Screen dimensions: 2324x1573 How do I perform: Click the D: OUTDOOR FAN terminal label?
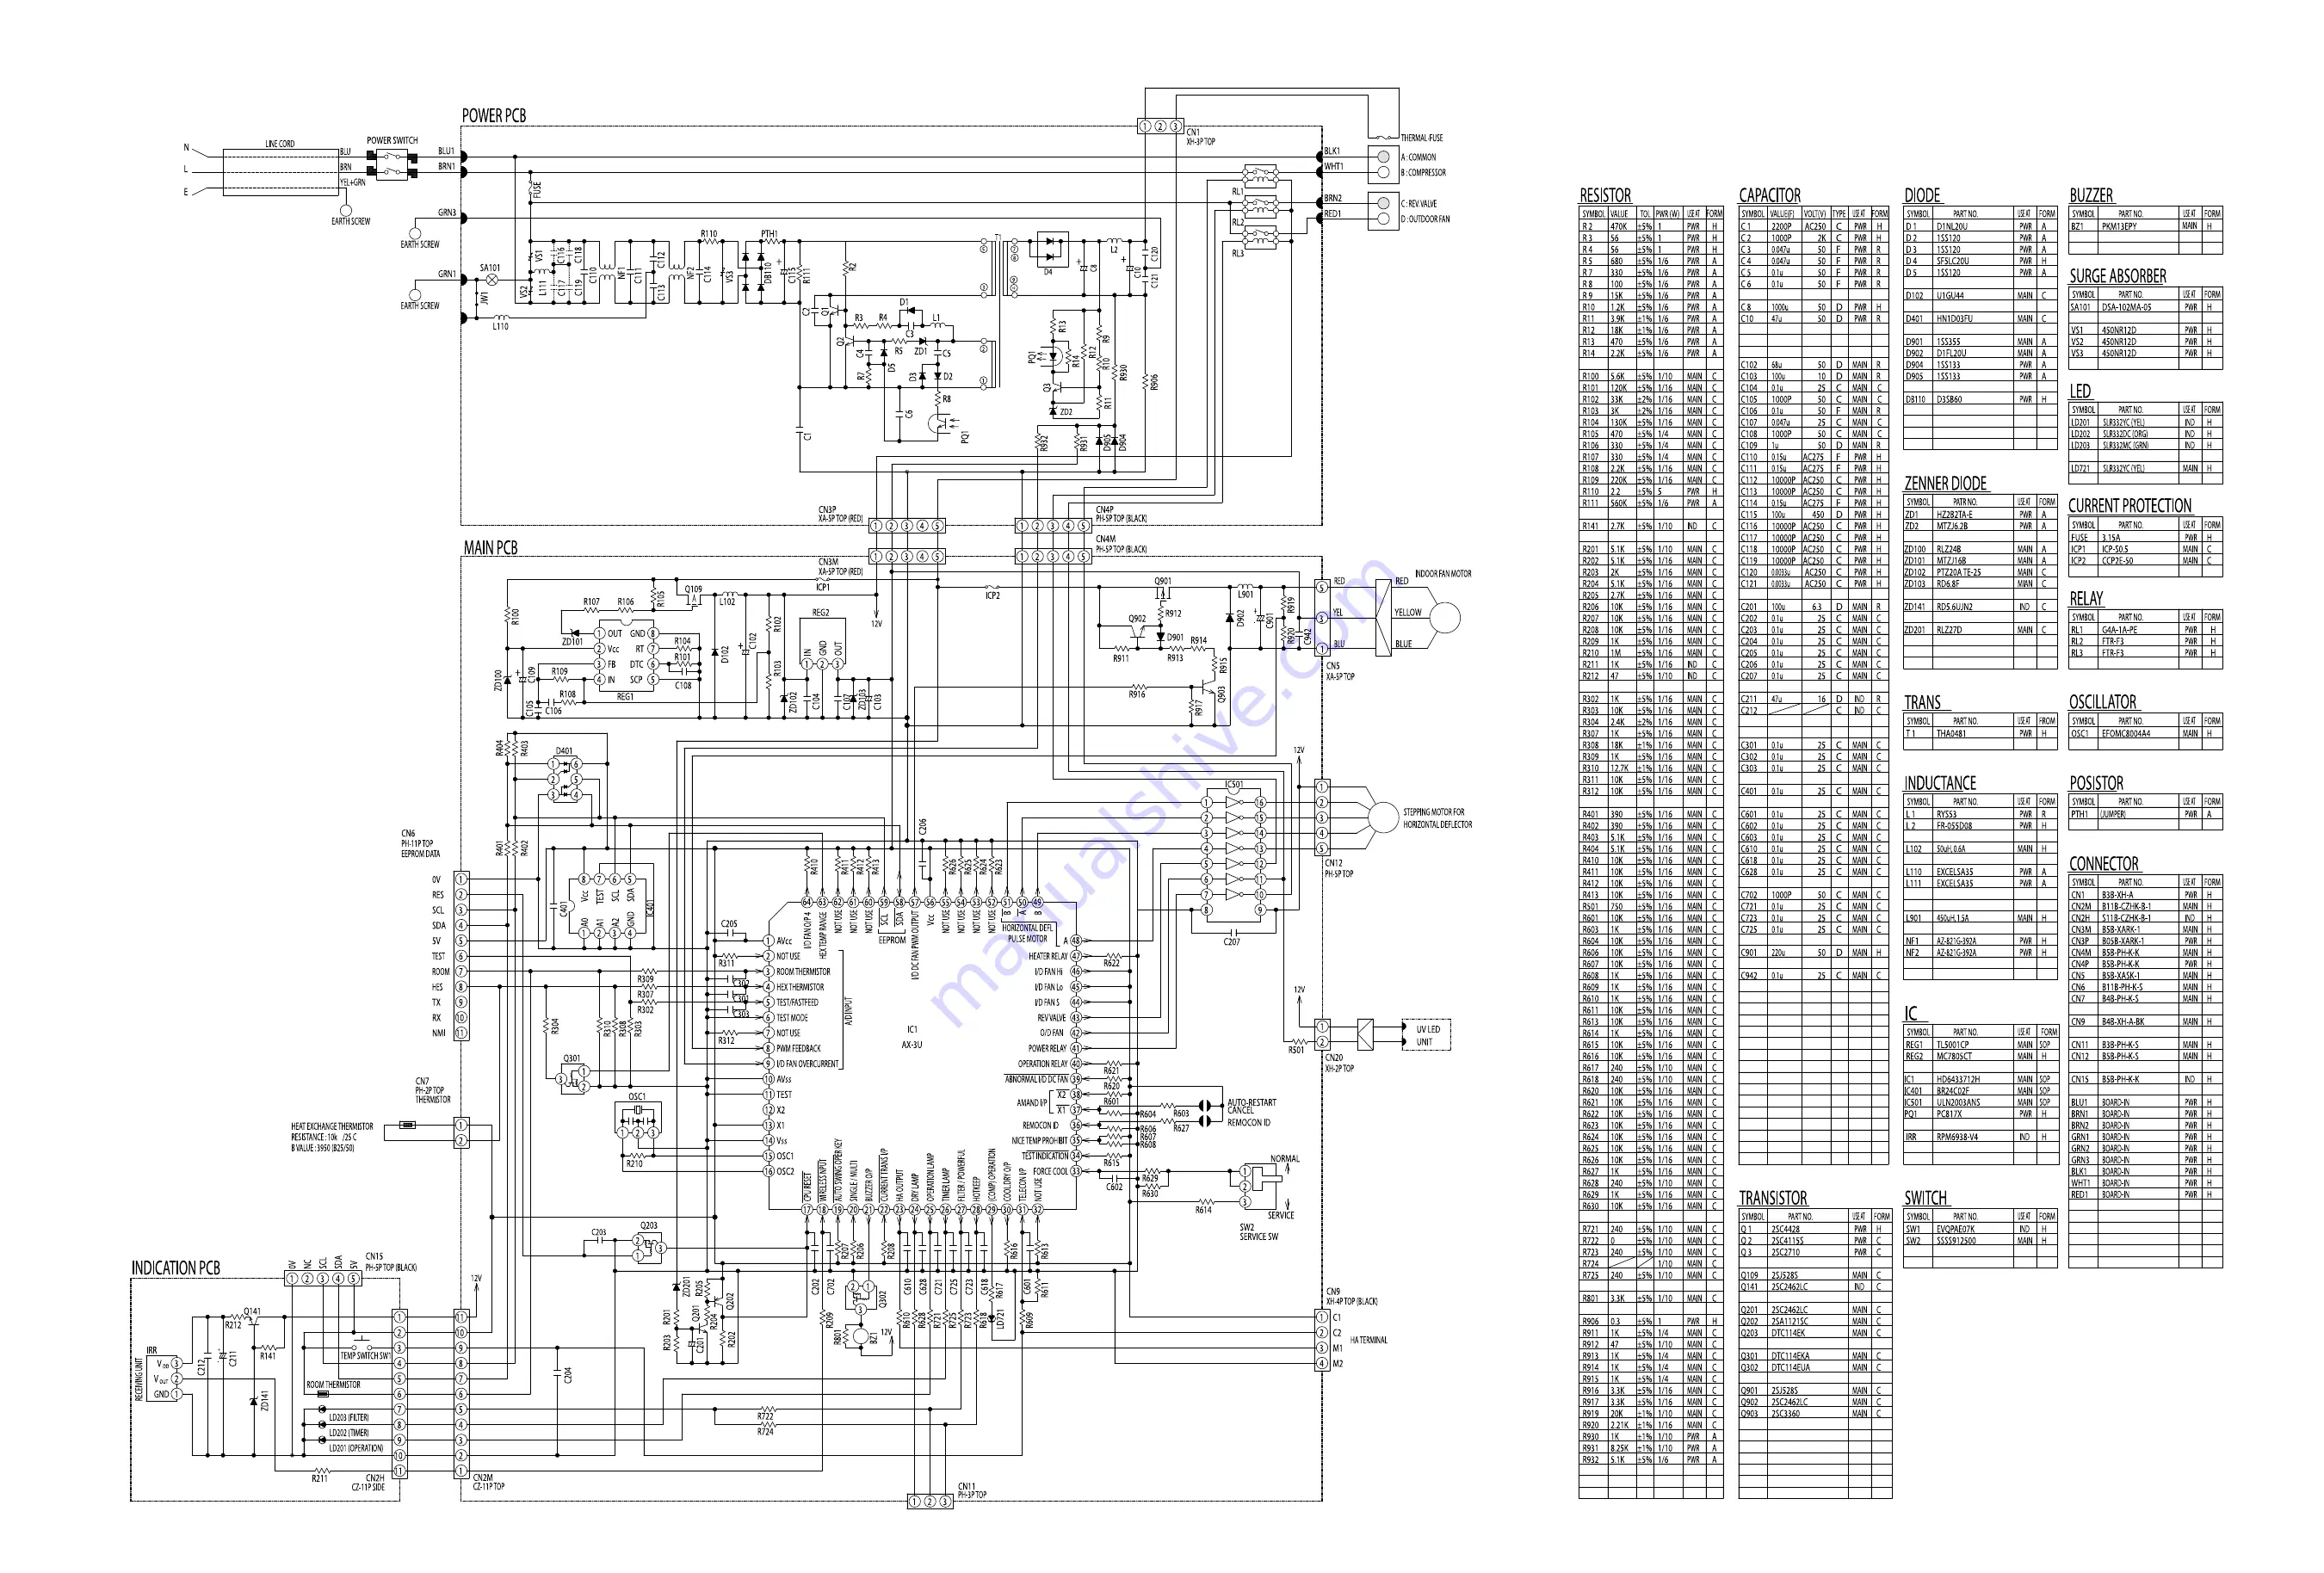point(1425,219)
